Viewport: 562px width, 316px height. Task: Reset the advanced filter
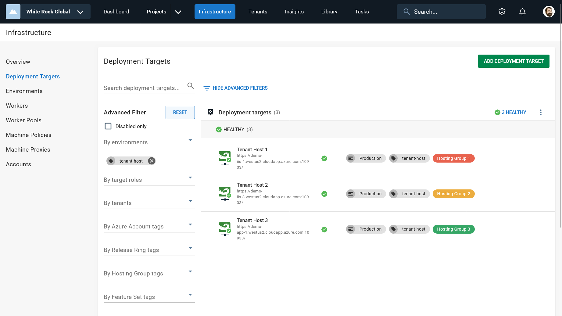point(180,112)
